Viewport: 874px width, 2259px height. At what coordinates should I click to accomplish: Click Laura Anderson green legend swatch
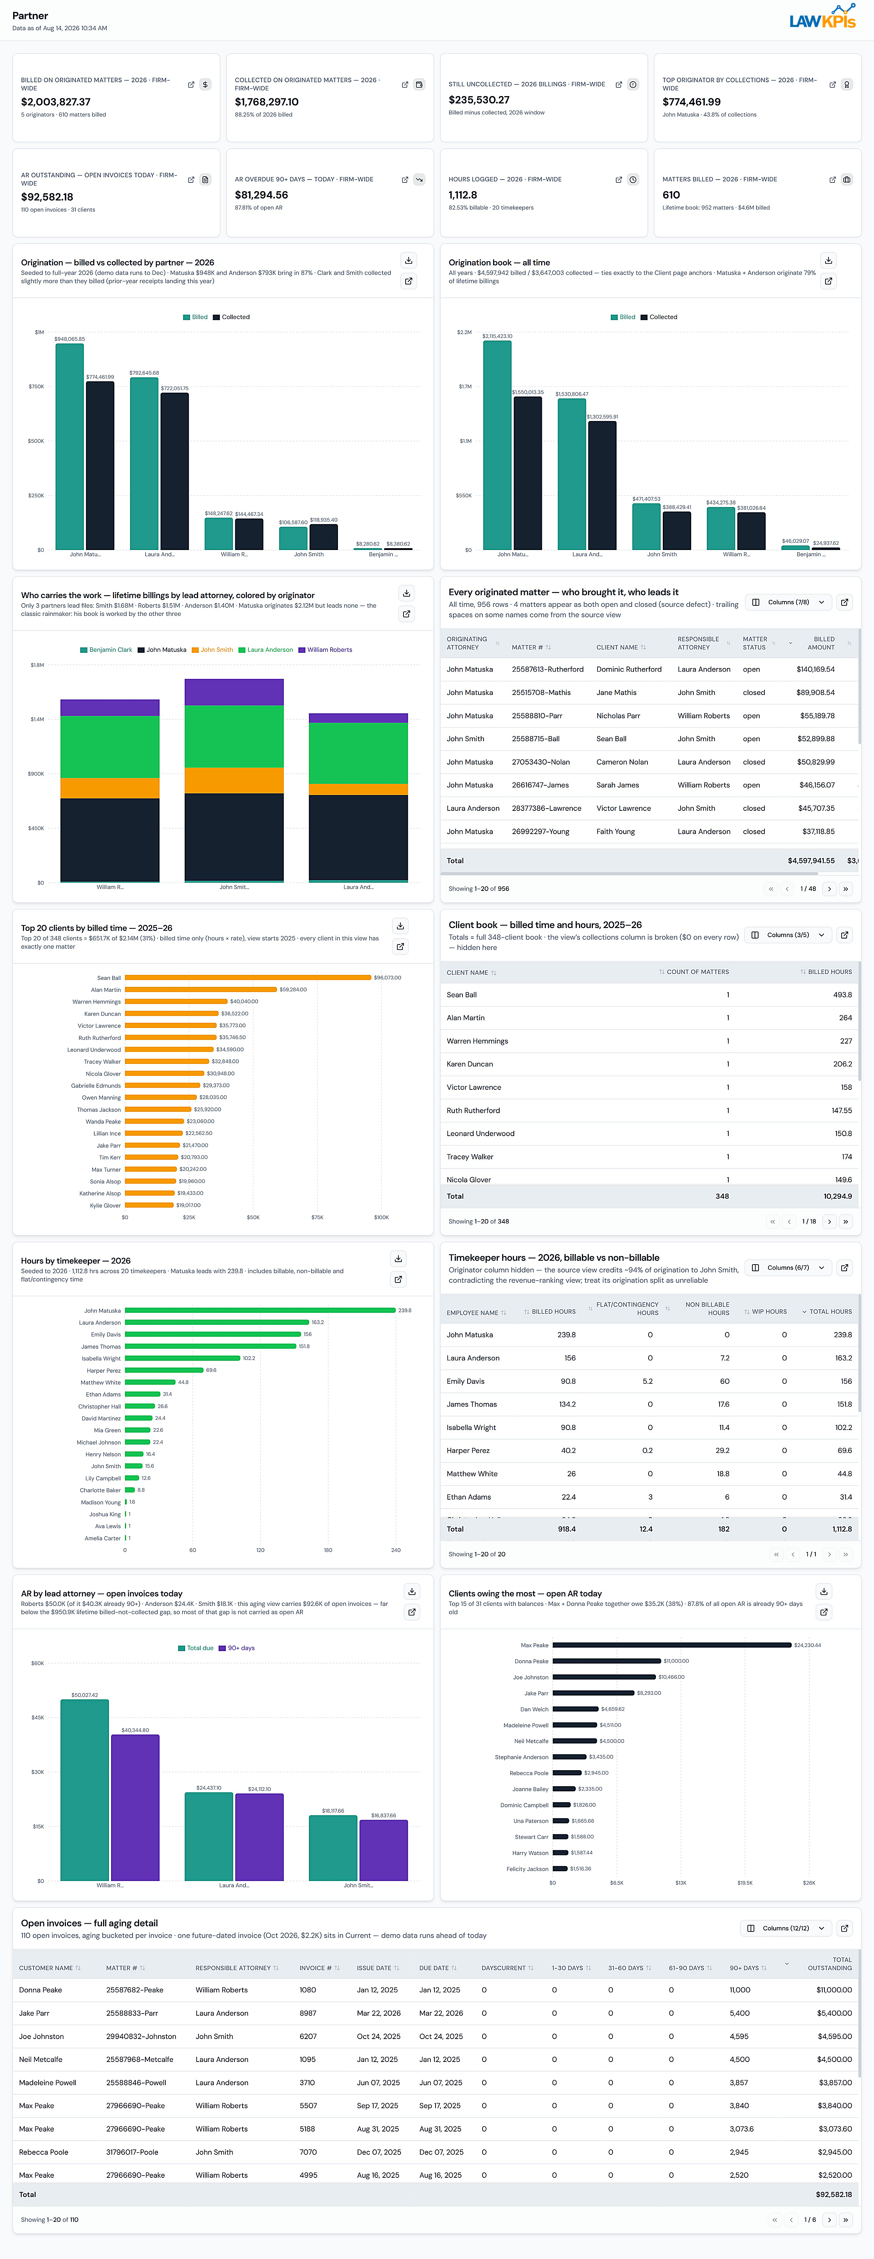point(241,650)
